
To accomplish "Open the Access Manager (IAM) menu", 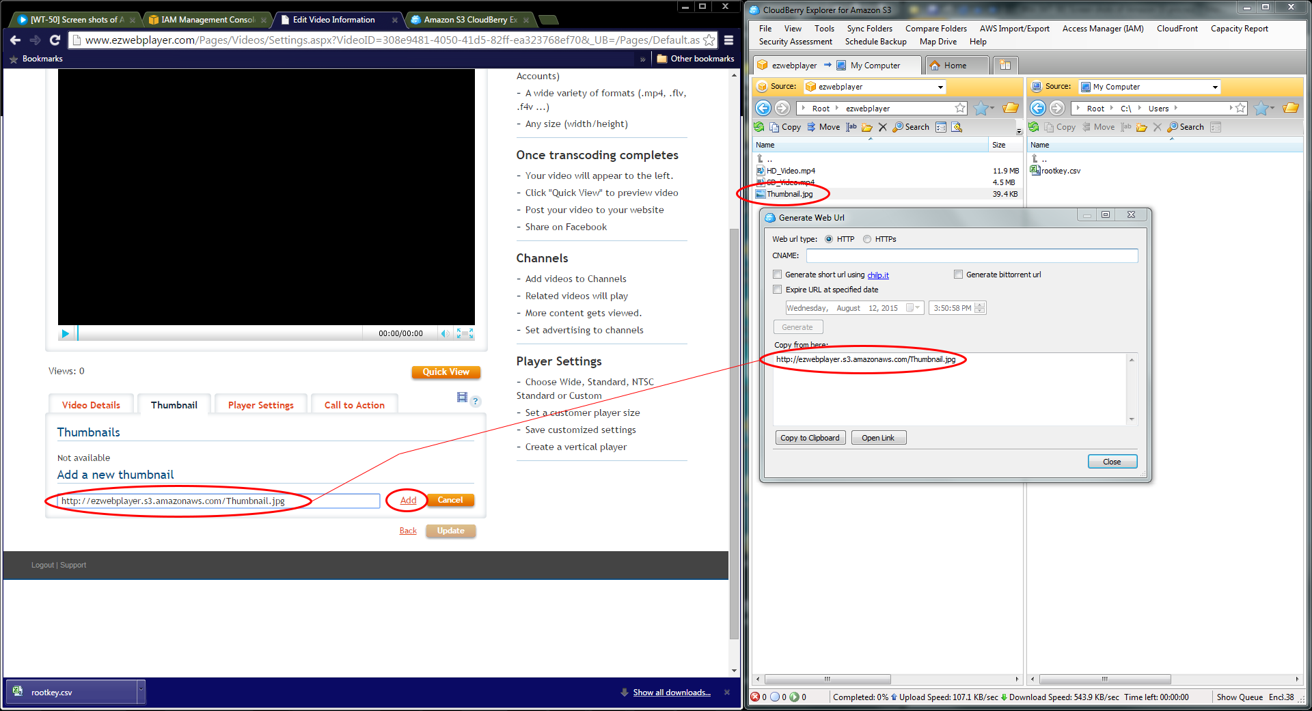I will 1103,29.
